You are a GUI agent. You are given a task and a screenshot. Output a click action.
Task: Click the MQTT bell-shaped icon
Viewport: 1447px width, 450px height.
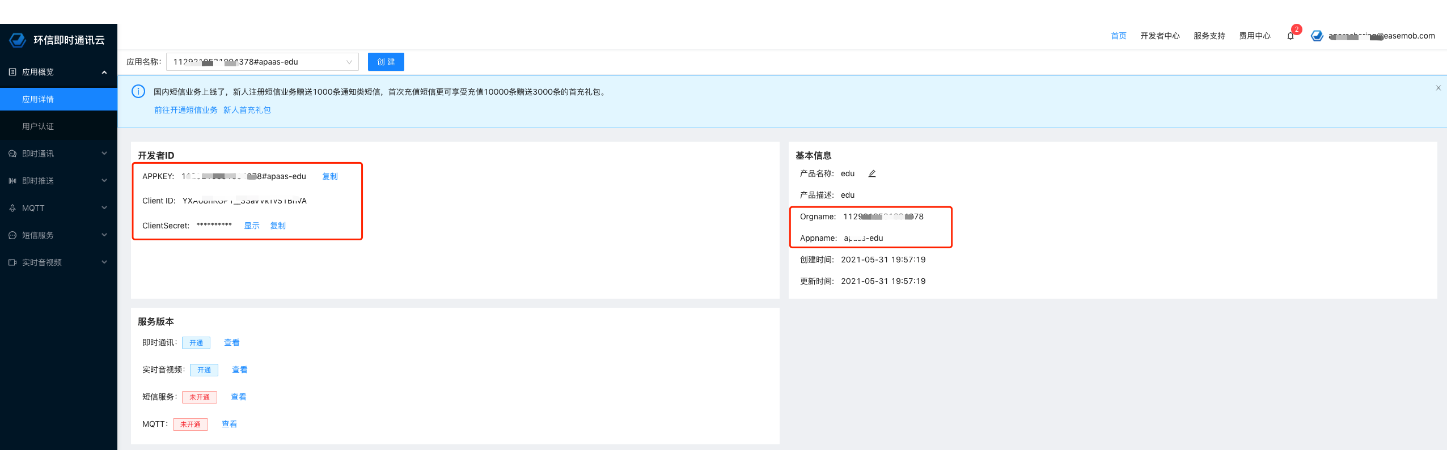coord(12,208)
